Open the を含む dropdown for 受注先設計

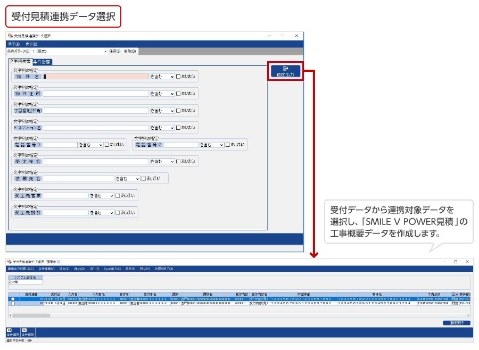coord(102,212)
